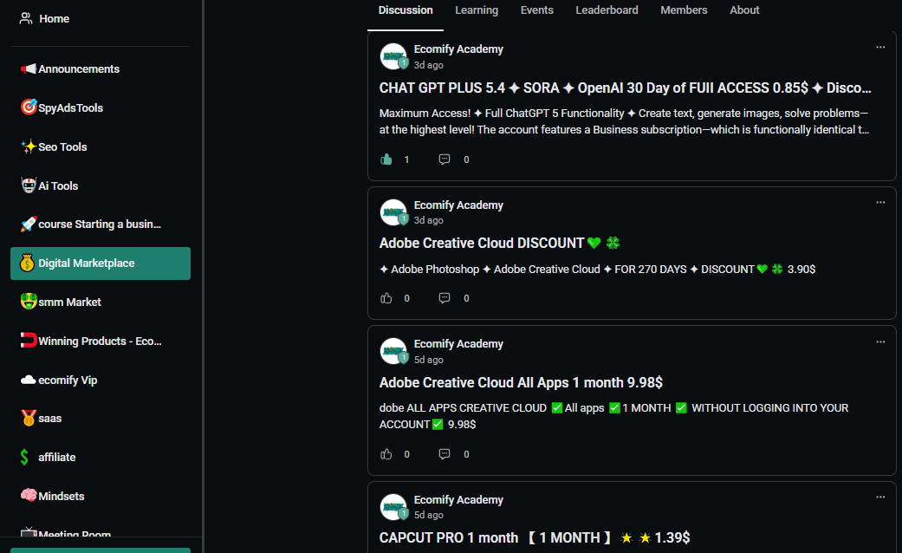Click the Announcements label in sidebar
Image resolution: width=902 pixels, height=553 pixels.
coord(79,69)
